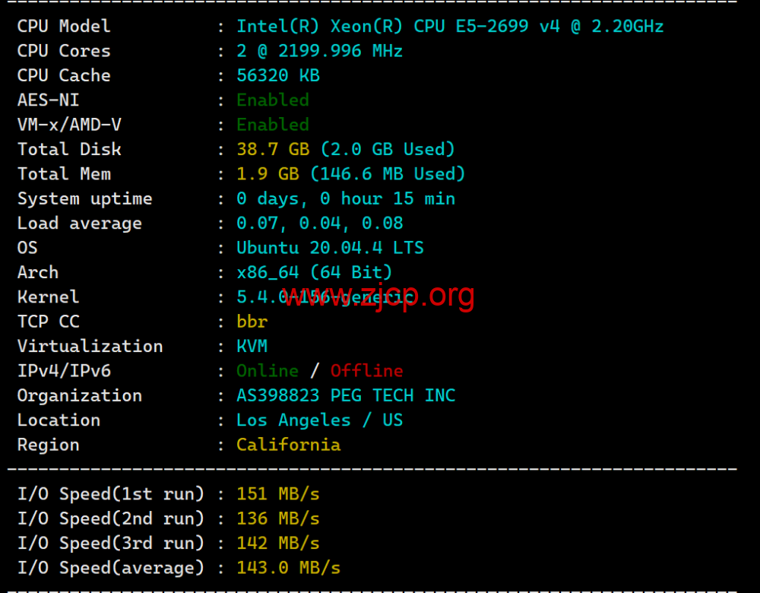
Task: Select the 'System uptime' label
Action: (85, 199)
